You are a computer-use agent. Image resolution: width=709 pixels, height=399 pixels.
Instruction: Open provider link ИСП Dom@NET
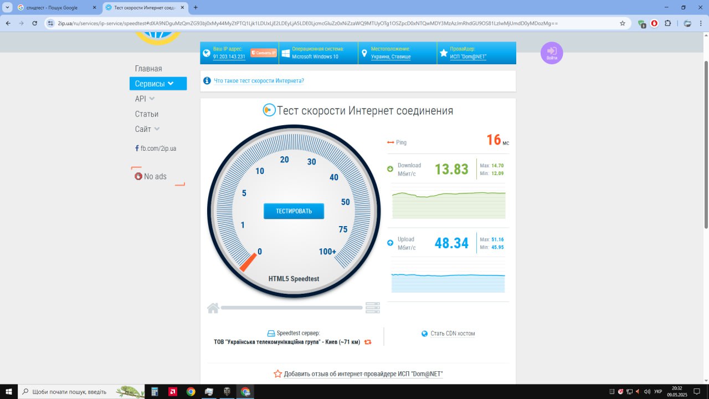[x=468, y=57]
